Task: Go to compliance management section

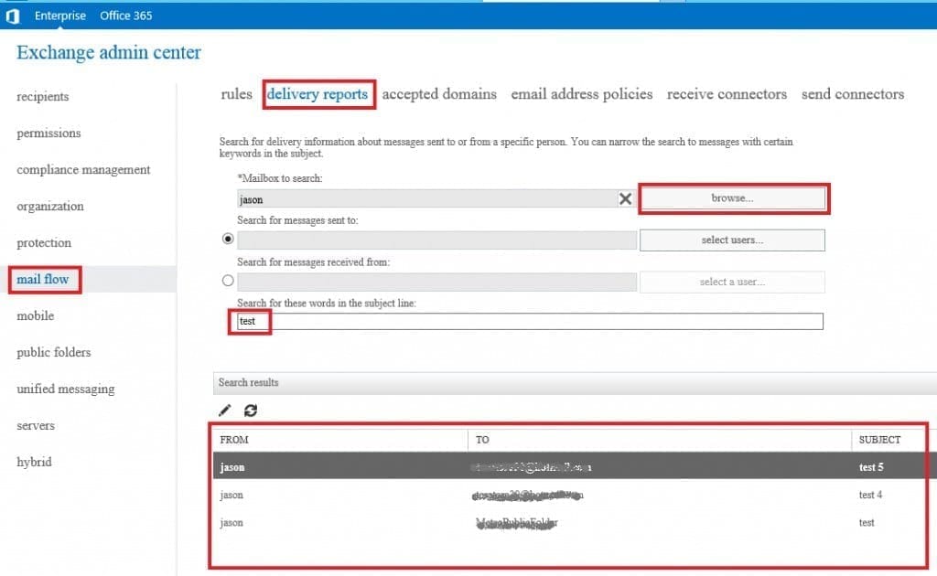Action: pyautogui.click(x=83, y=169)
